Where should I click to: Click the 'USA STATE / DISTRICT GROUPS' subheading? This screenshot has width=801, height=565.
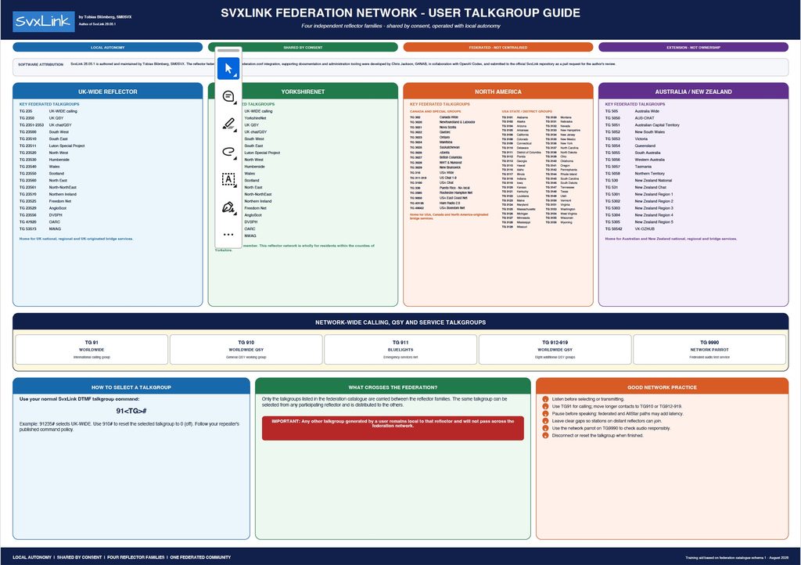pyautogui.click(x=526, y=111)
